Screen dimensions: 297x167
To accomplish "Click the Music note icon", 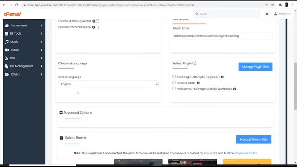I will pos(7,42).
